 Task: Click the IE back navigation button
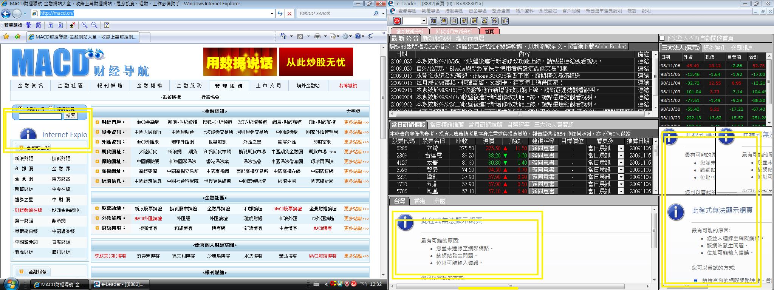point(6,14)
